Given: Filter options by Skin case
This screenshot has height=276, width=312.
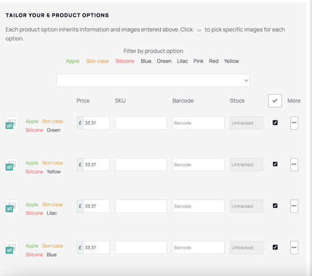Looking at the screenshot, I should coord(97,61).
